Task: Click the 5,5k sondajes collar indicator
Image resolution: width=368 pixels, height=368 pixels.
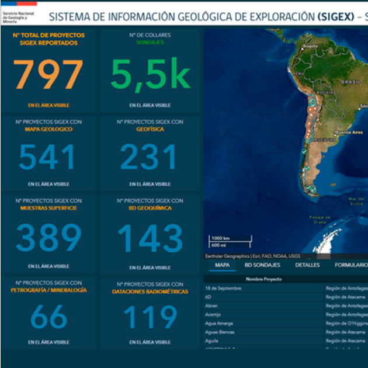Action: 150,75
